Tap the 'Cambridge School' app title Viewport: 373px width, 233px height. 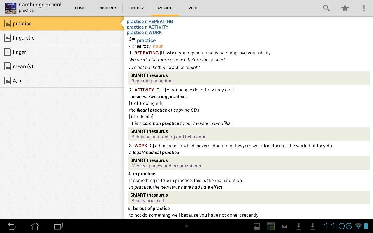[40, 5]
